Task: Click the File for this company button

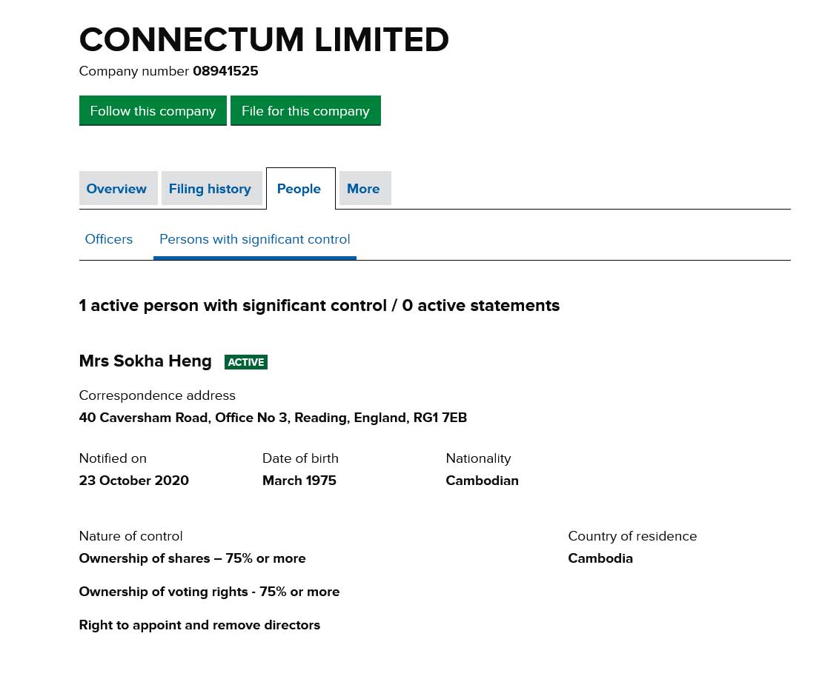Action: [305, 110]
